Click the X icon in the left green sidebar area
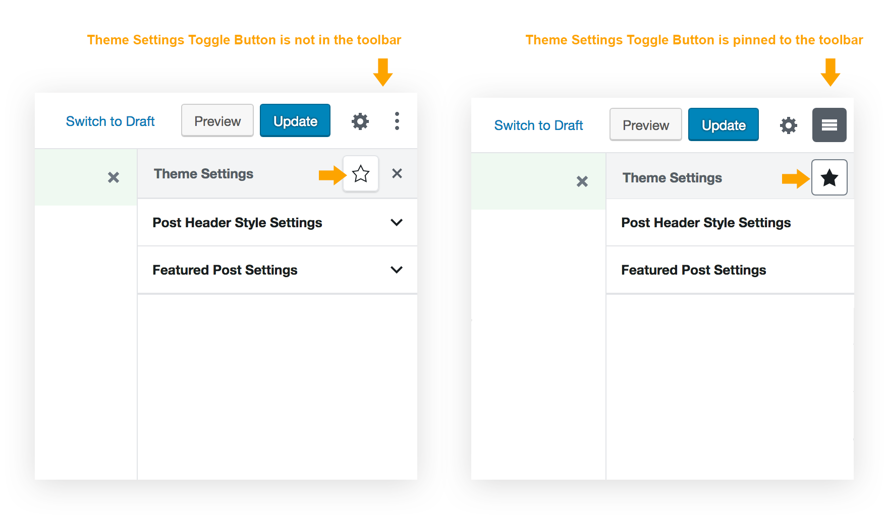 (x=113, y=177)
